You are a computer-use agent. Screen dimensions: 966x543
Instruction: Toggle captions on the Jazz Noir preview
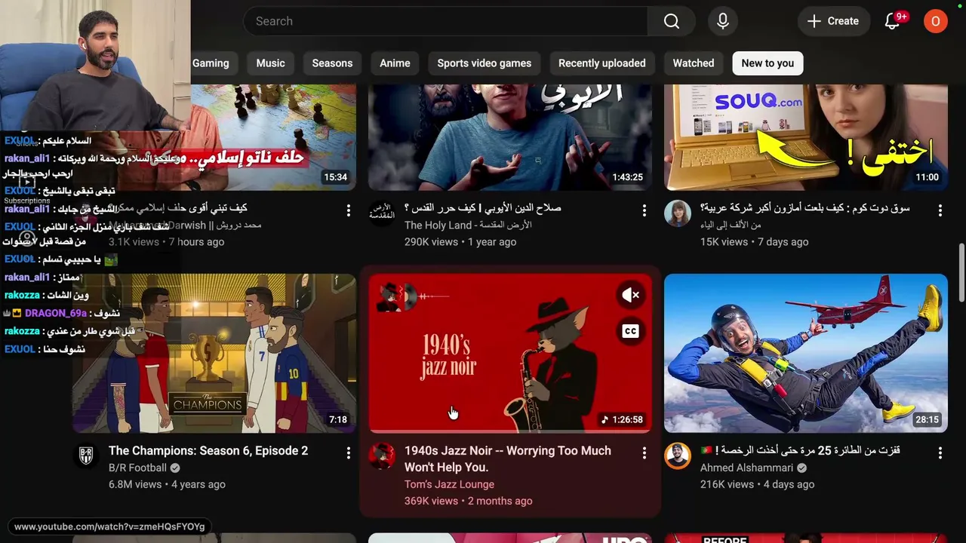coord(630,331)
